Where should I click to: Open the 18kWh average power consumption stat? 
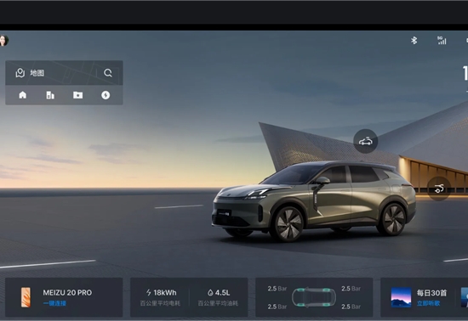(160, 297)
